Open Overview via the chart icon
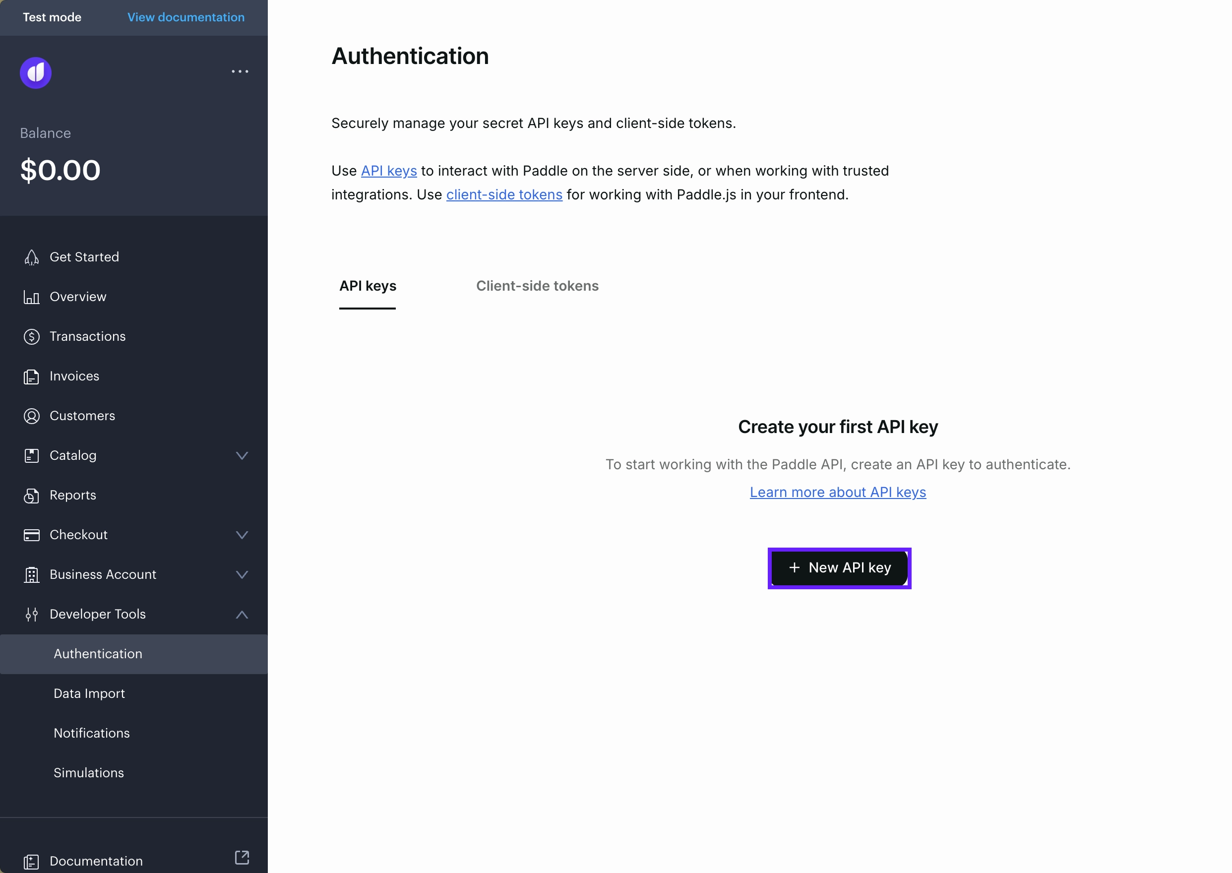The height and width of the screenshot is (873, 1232). coord(31,297)
